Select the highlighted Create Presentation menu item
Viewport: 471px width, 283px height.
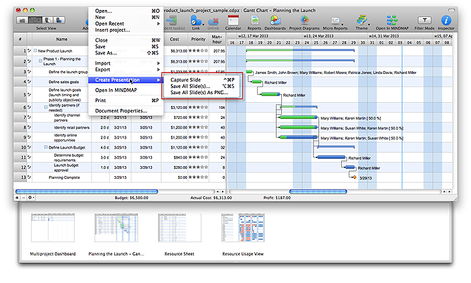click(126, 80)
